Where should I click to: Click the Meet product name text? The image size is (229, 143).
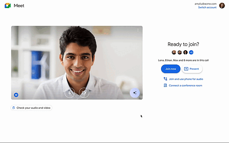coord(19,6)
